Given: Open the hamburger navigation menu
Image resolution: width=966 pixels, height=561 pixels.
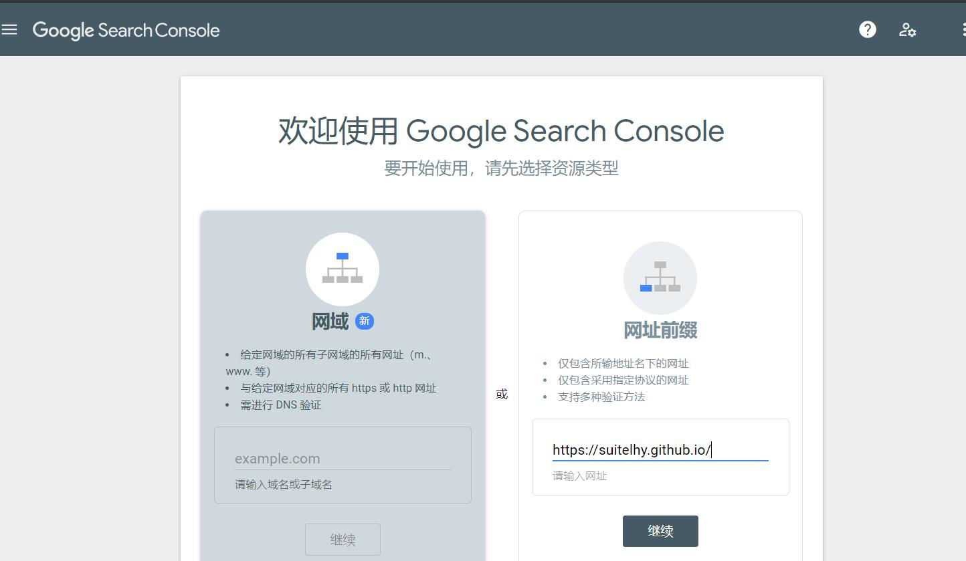Looking at the screenshot, I should [9, 29].
